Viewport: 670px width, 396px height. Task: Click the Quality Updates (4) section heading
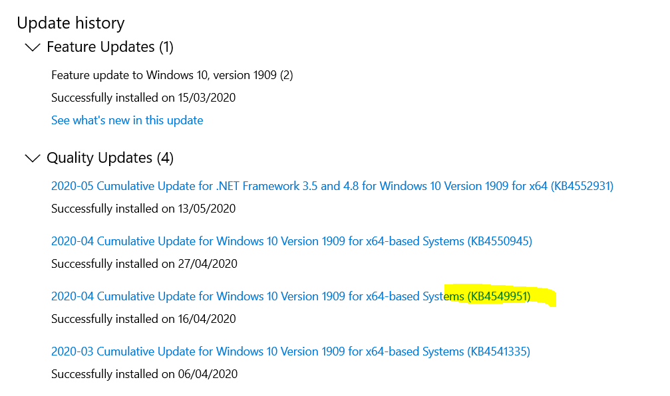click(x=110, y=158)
